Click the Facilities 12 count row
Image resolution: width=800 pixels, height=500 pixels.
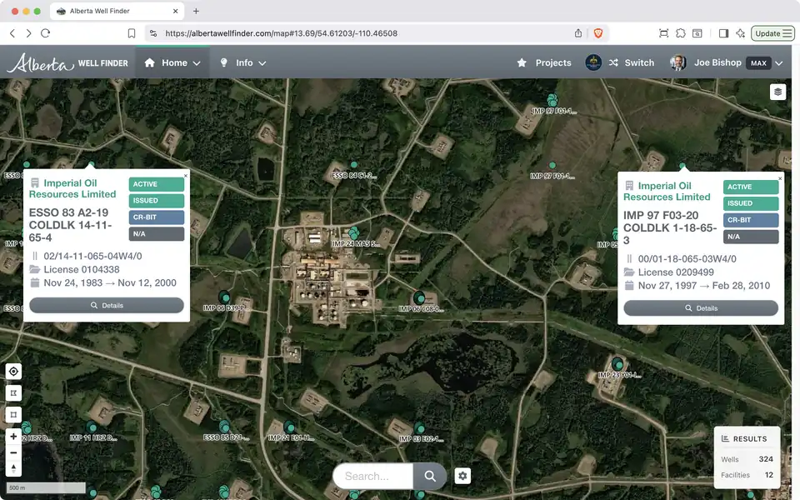click(747, 475)
